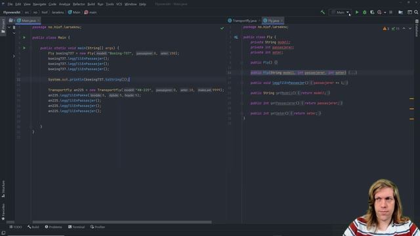Switch to the Transportfly.java editor tab
420x236 pixels.
(x=244, y=20)
